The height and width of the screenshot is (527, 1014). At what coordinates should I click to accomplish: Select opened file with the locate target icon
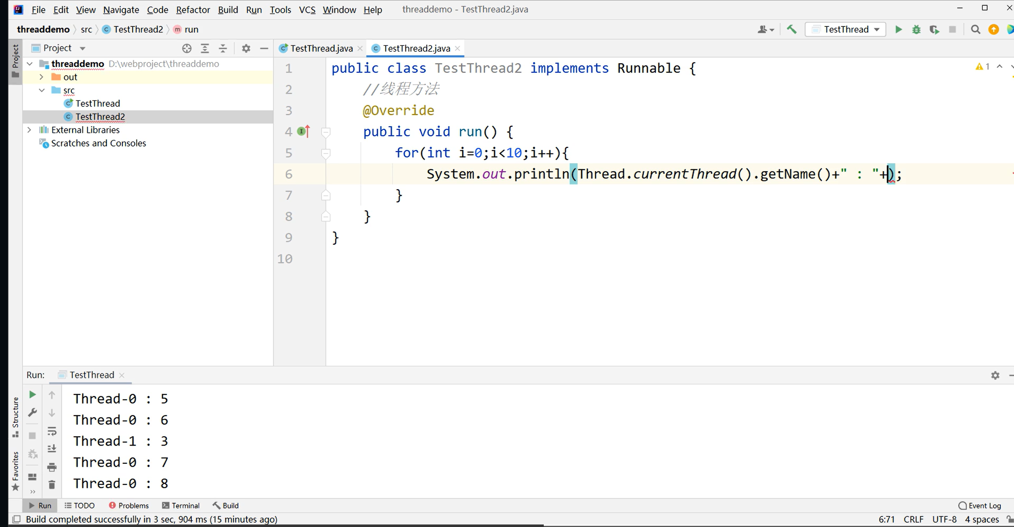187,48
